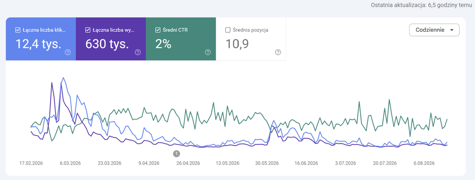Click the 17.02.2026 date axis label

(x=31, y=163)
